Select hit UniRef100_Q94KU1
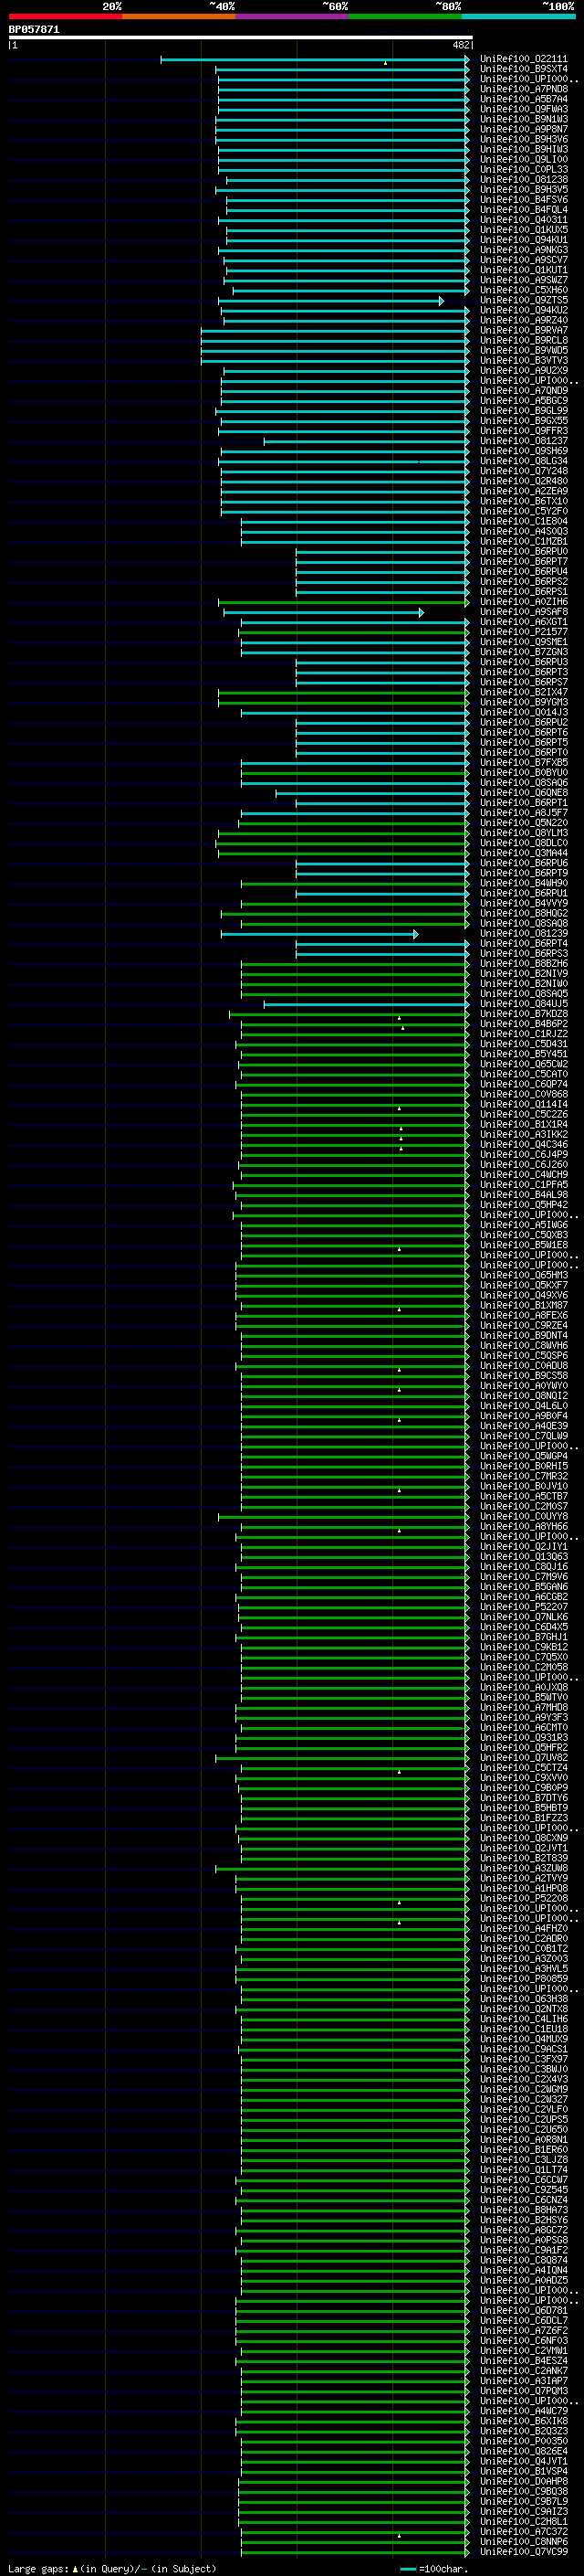584x2576 pixels. [523, 240]
